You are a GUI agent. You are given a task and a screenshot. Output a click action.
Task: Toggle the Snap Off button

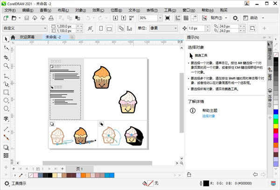[x=204, y=18]
